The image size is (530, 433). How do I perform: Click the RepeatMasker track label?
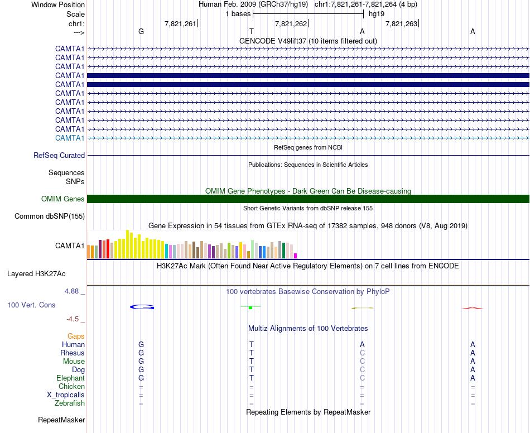(x=61, y=420)
